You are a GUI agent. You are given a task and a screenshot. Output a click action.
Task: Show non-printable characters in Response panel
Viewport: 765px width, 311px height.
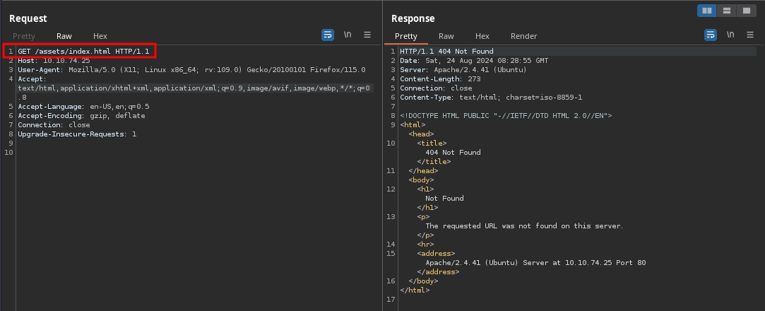730,35
